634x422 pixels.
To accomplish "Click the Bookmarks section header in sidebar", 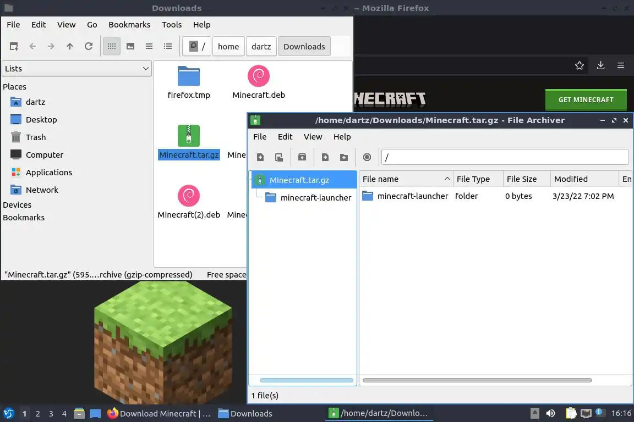I will click(x=24, y=217).
